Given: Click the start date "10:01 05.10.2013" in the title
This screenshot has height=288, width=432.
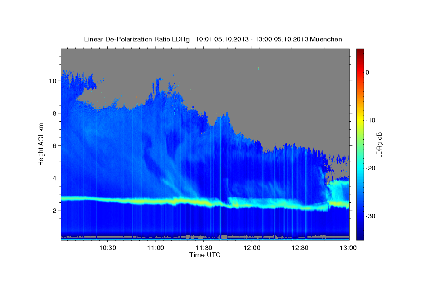Looking at the screenshot, I should (222, 39).
